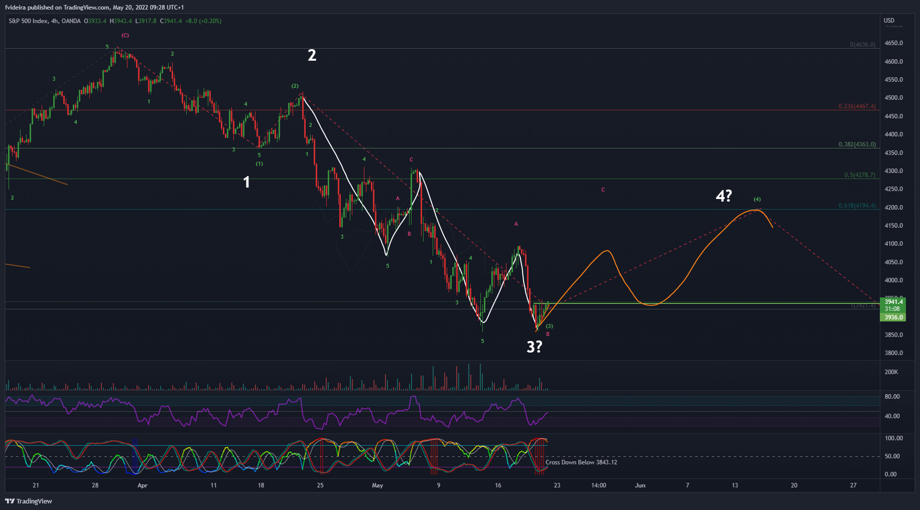Click the stochastic scale label 0.00
This screenshot has height=510, width=920.
[x=890, y=474]
